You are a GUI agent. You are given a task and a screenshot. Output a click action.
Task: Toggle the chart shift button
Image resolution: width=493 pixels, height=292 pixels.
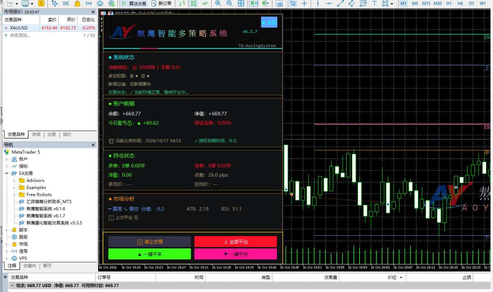(x=266, y=3)
